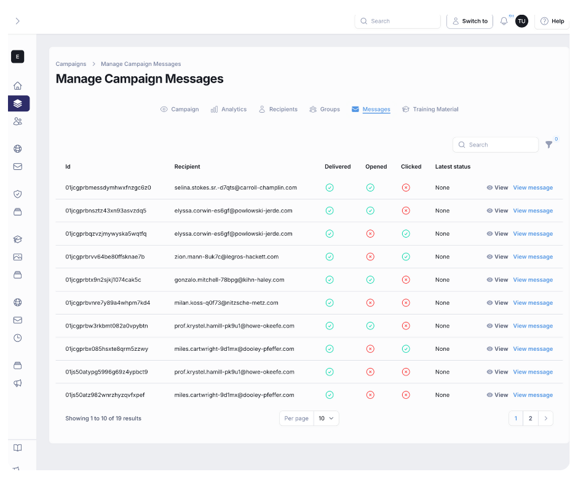Open the message filter funnel icon
578x485 pixels.
(x=549, y=145)
